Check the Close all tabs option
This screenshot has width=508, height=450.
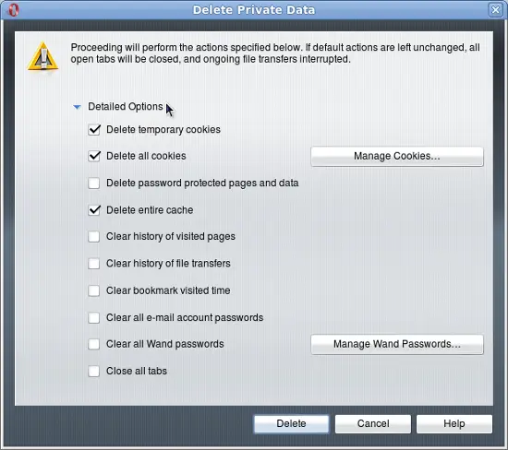click(x=94, y=371)
